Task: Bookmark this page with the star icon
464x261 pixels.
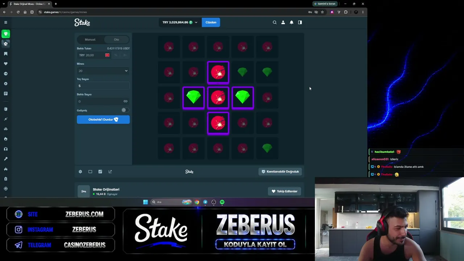Action: (322, 12)
